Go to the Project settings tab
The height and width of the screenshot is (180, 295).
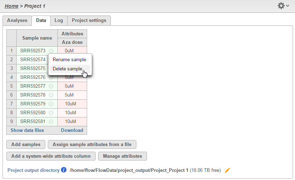coord(89,21)
